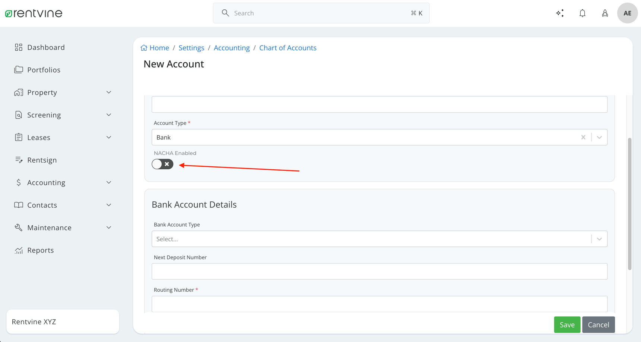Enable the NACHA Enabled toggle
The image size is (641, 342).
click(x=162, y=164)
